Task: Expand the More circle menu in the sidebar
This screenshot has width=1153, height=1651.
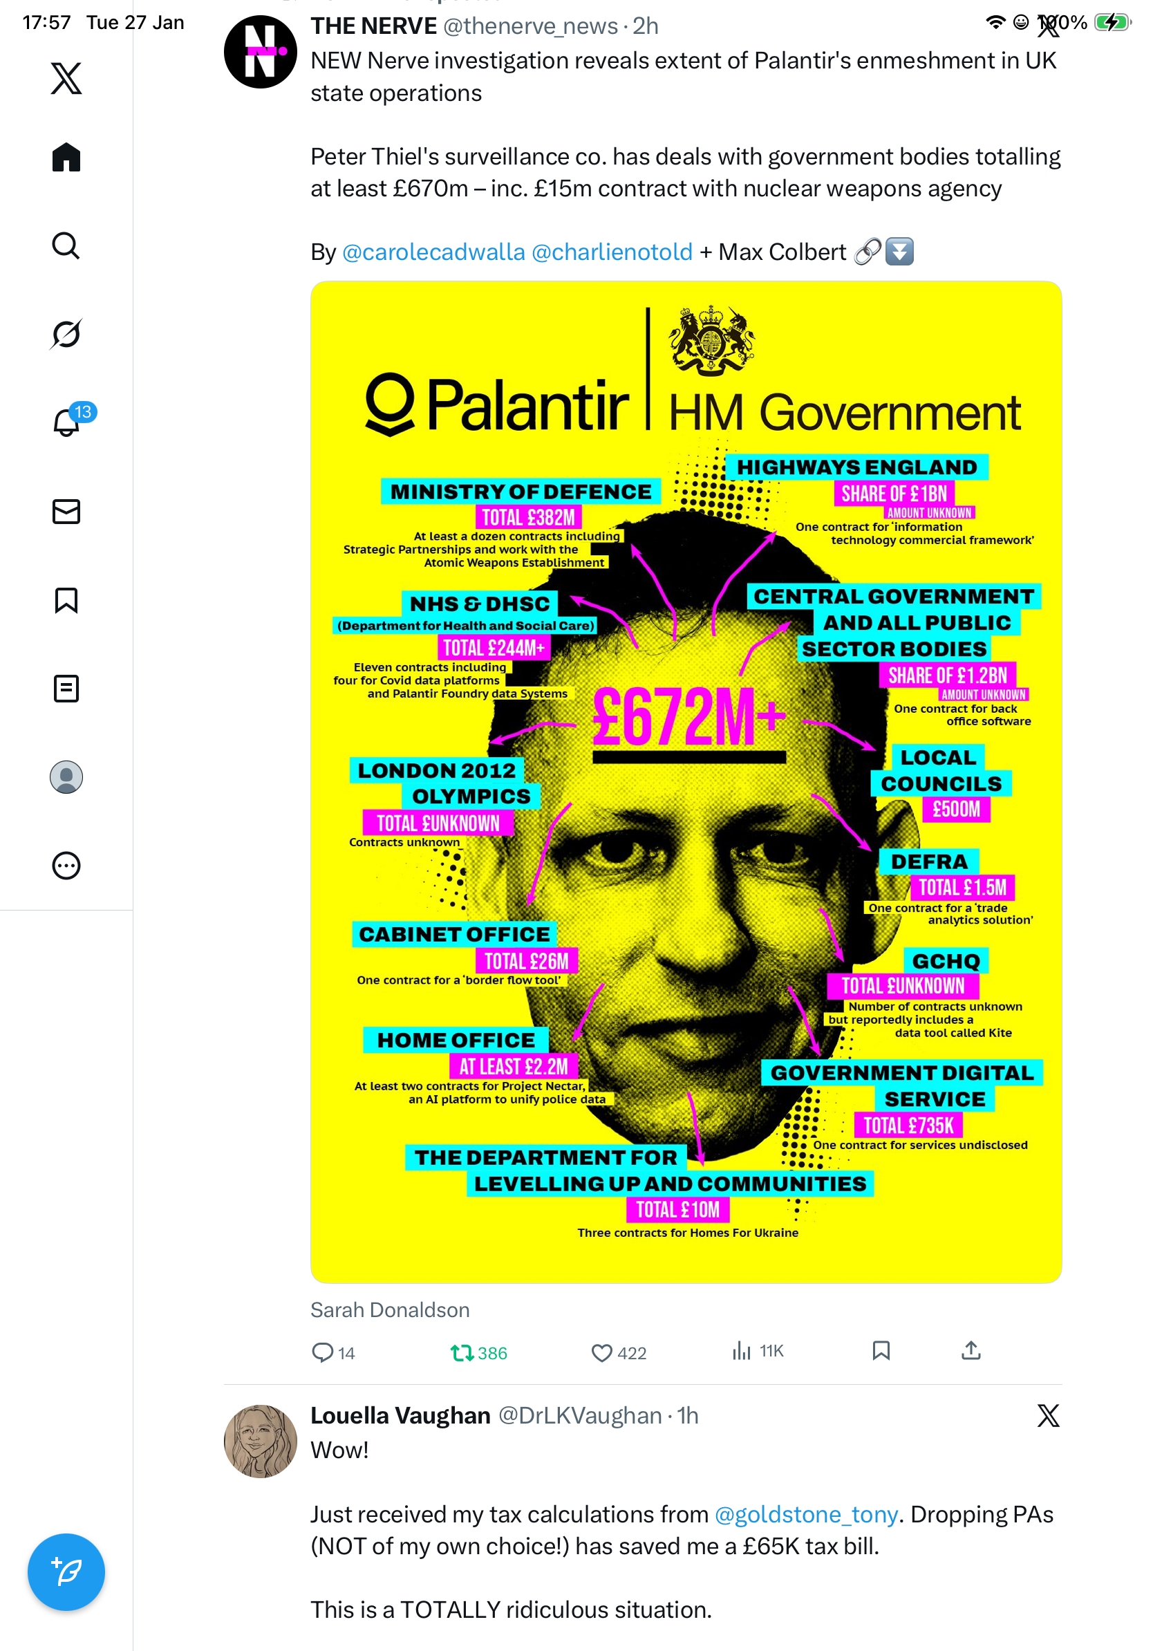Action: [x=66, y=865]
